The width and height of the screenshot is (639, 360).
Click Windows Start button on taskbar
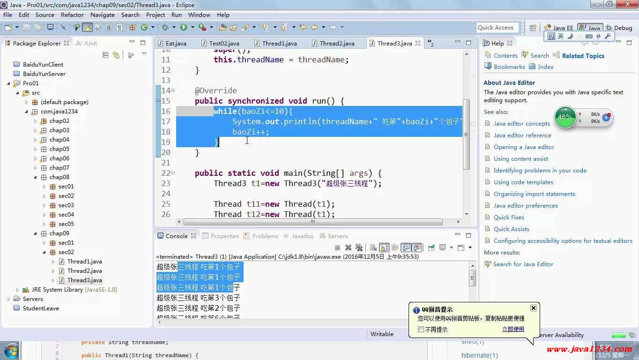(x=10, y=351)
